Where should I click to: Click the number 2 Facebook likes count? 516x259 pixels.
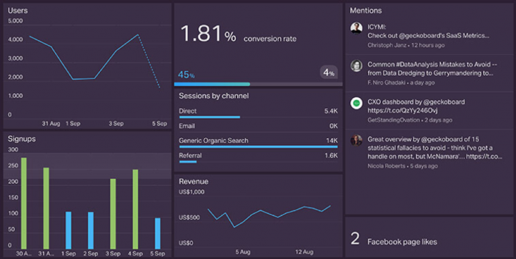355,239
